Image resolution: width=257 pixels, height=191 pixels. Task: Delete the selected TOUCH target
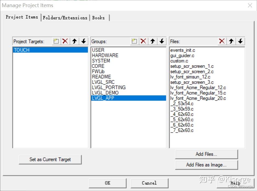click(65, 41)
